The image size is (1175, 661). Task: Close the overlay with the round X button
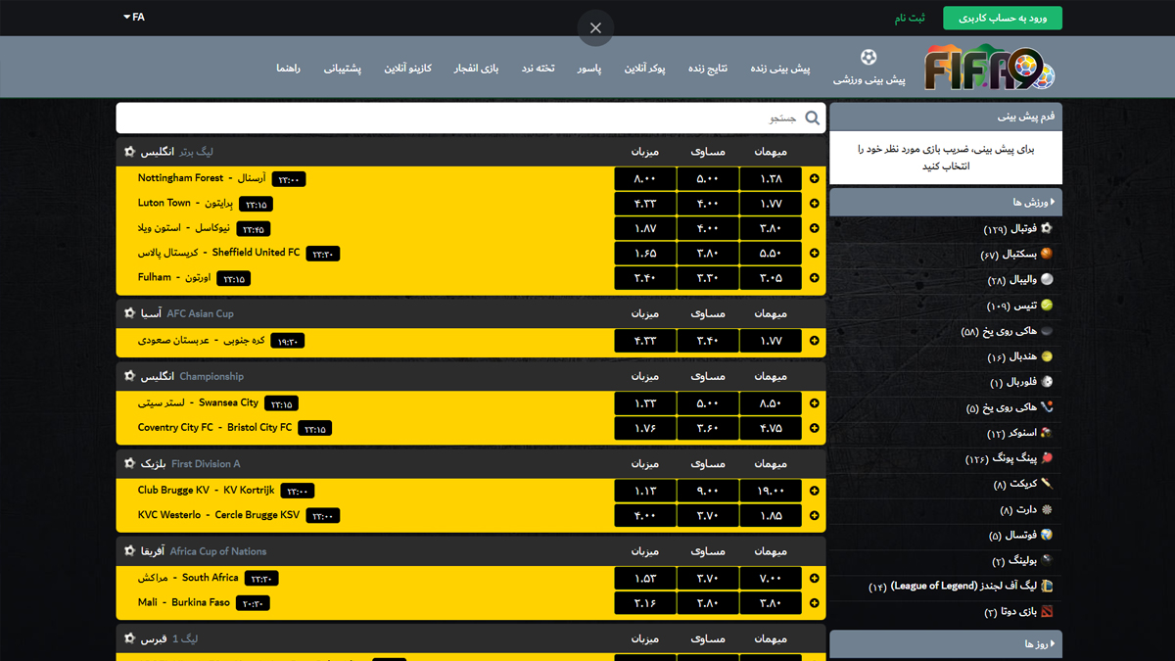(x=595, y=27)
